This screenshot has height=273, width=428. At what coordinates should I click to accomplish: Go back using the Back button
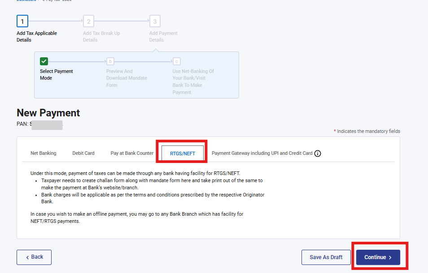pos(34,257)
